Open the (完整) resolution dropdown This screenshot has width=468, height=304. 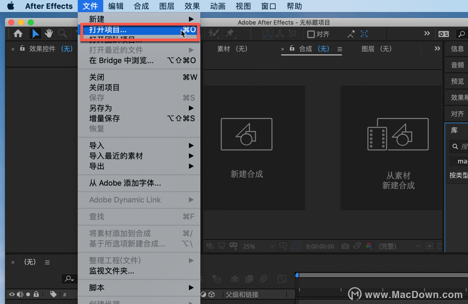[400, 246]
